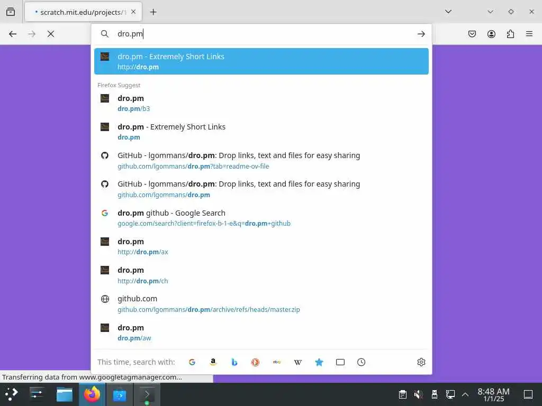Click the muted volume tray icon
This screenshot has width=542, height=406.
[418, 394]
